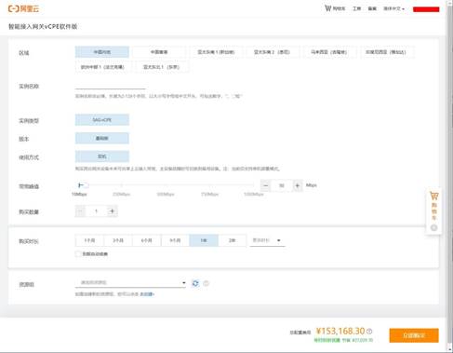Choose 9个月 purchase duration
This screenshot has width=453, height=353.
click(x=175, y=240)
